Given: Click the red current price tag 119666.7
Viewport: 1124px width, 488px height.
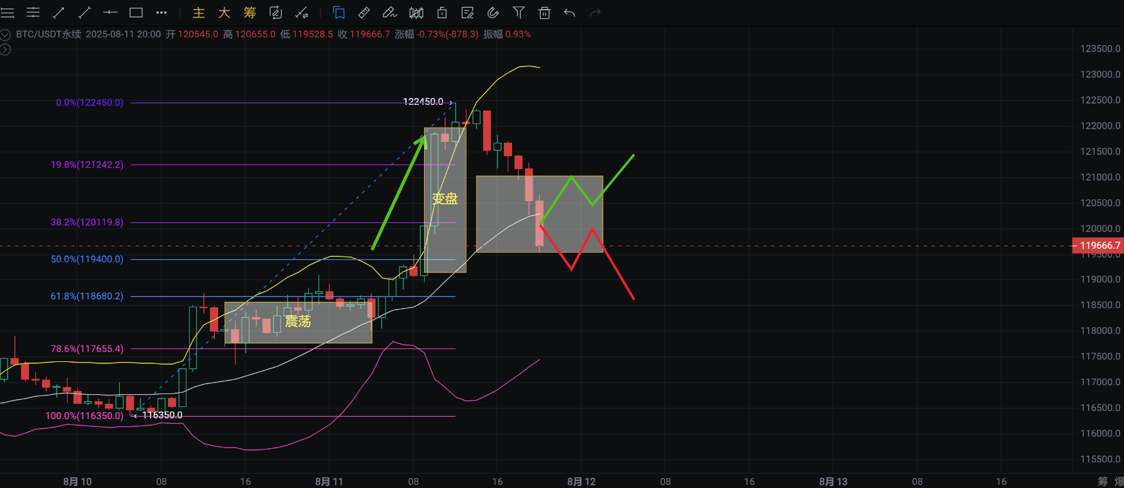Looking at the screenshot, I should [x=1098, y=245].
